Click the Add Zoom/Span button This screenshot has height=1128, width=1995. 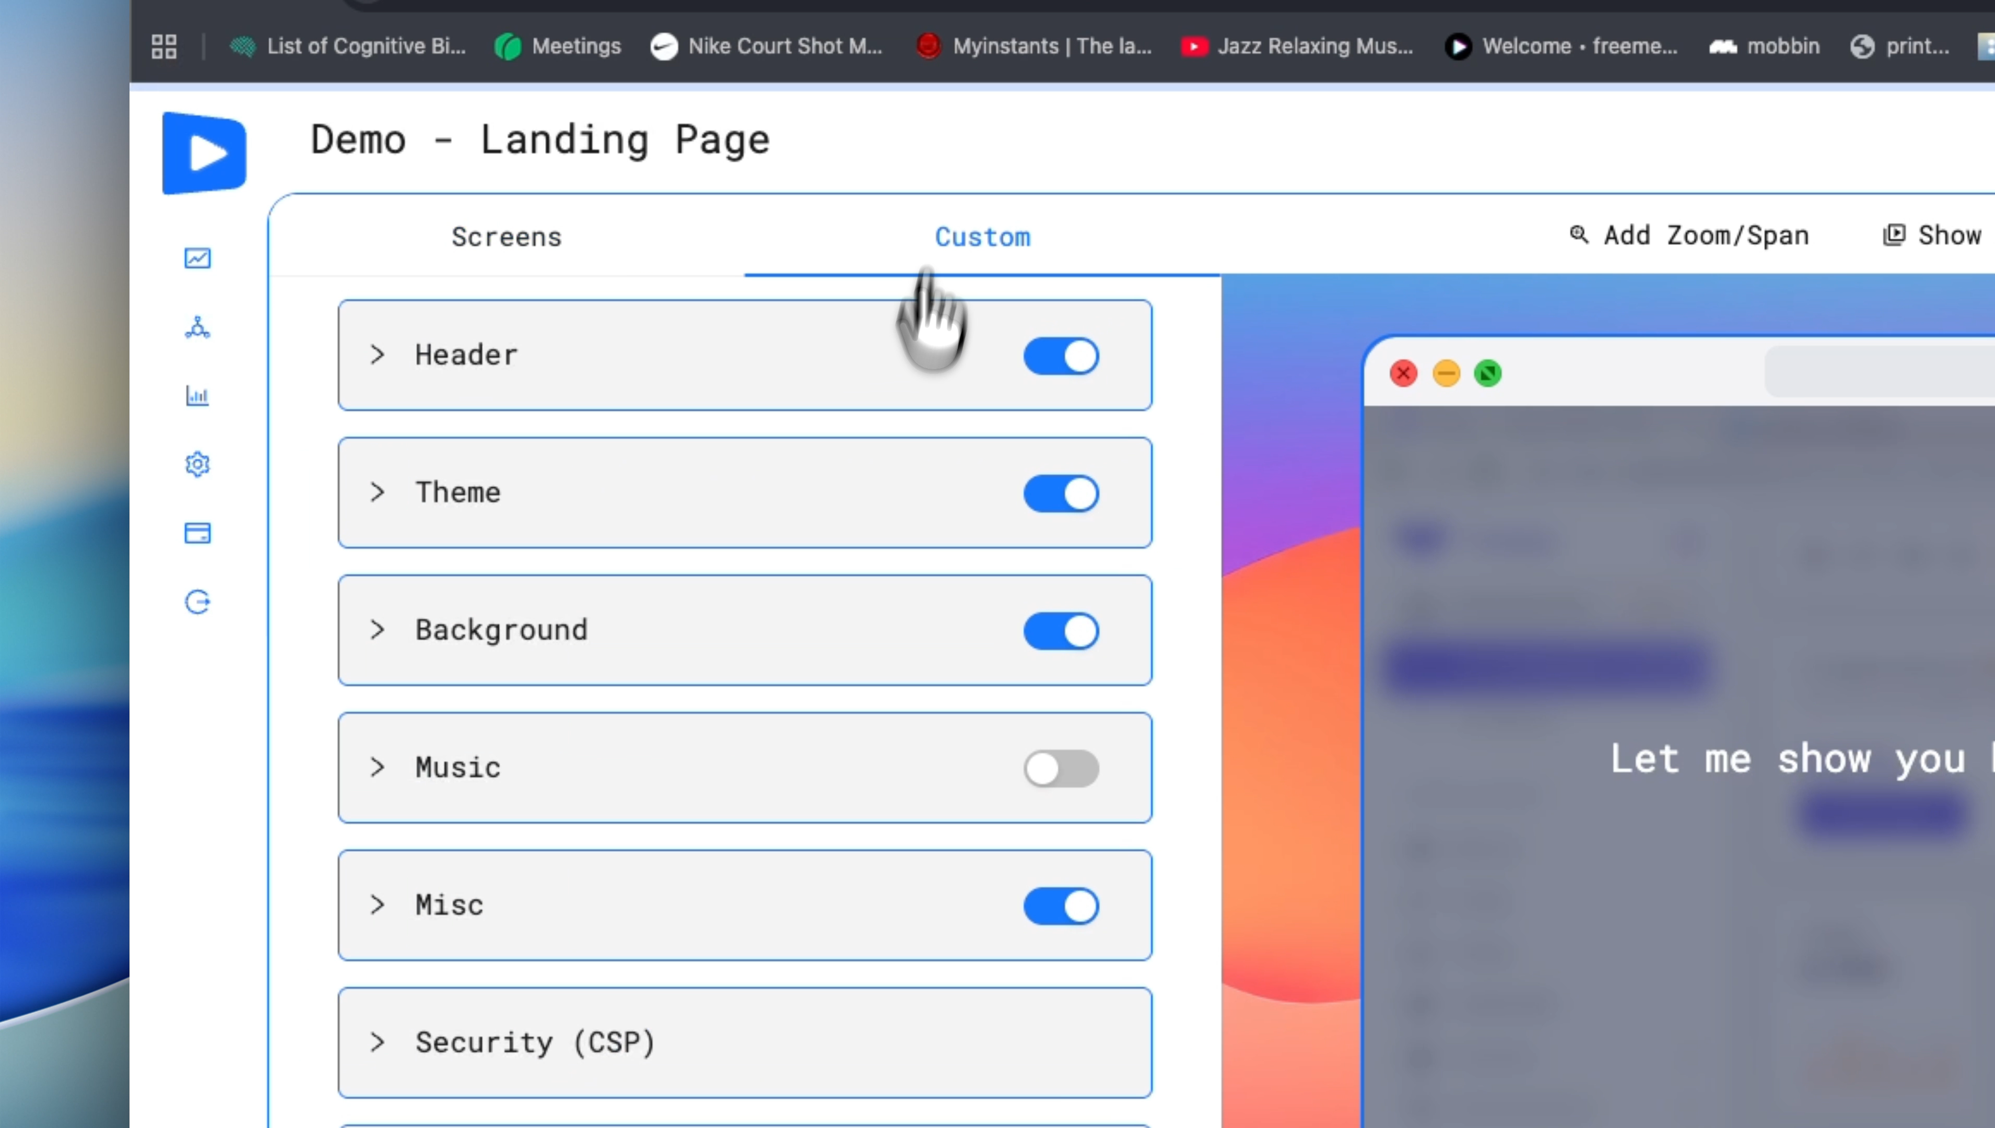click(1689, 235)
